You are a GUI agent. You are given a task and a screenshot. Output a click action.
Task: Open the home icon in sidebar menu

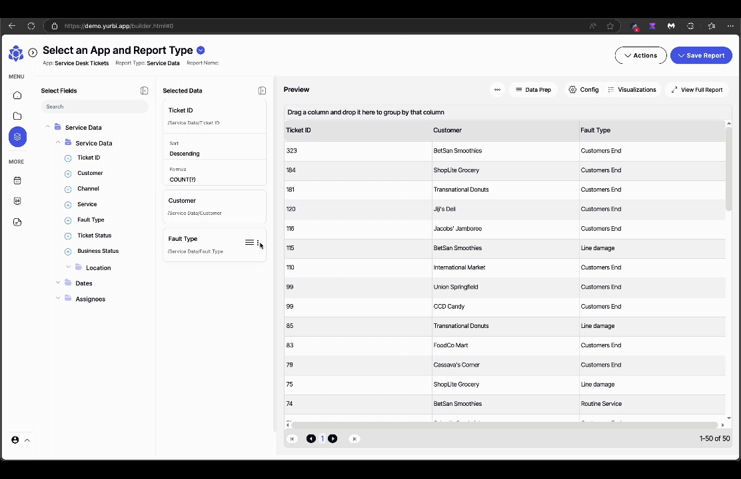17,95
